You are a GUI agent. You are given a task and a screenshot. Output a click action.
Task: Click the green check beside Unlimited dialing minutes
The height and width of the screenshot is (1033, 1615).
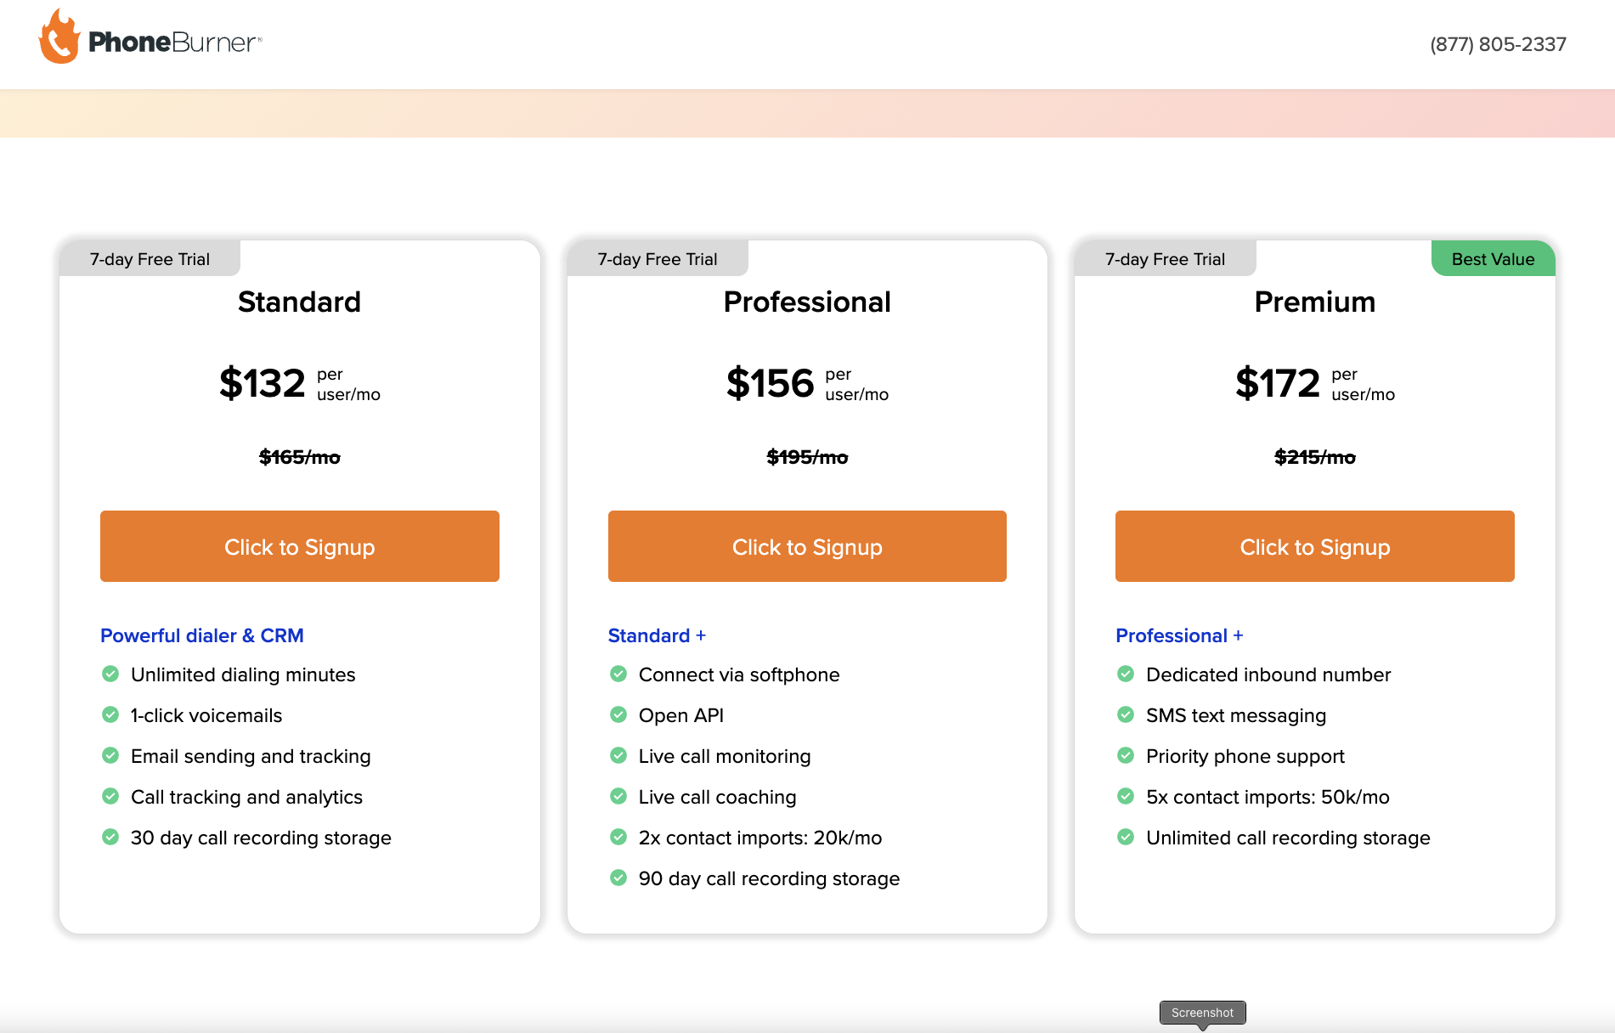click(x=110, y=675)
